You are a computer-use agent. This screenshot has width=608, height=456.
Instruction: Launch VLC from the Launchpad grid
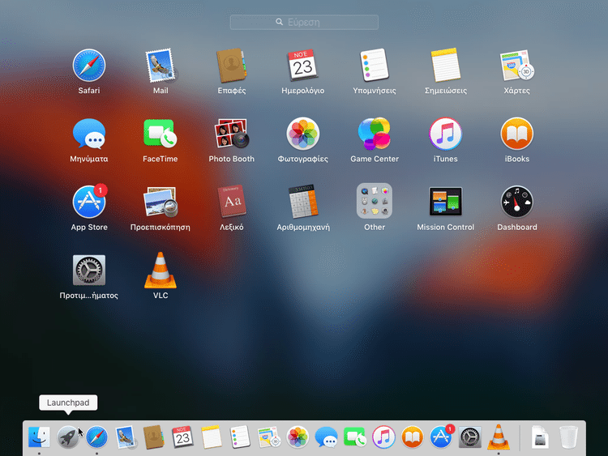pyautogui.click(x=161, y=270)
